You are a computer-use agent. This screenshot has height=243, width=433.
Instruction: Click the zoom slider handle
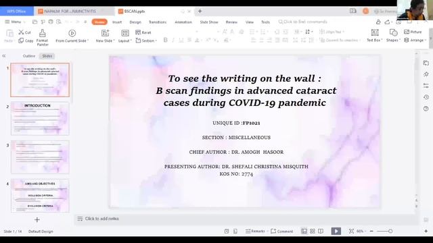[390, 231]
